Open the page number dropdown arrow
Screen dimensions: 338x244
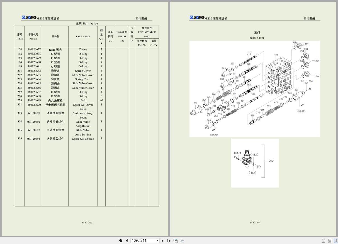point(157,241)
